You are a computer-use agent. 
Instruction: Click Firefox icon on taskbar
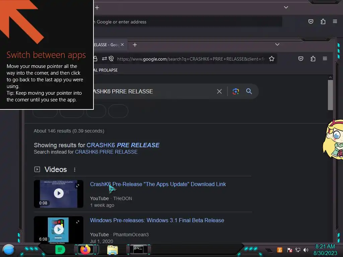pos(85,250)
